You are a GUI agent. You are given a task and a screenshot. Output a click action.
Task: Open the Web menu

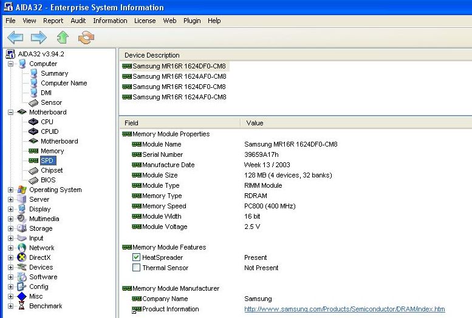(169, 21)
